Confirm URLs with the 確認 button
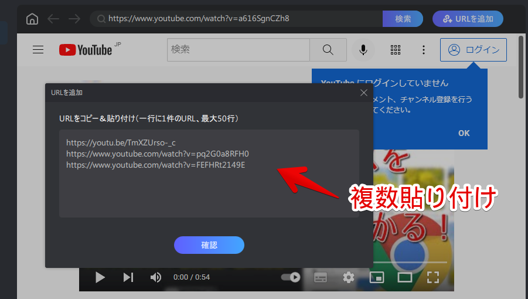This screenshot has height=299, width=528. tap(209, 245)
